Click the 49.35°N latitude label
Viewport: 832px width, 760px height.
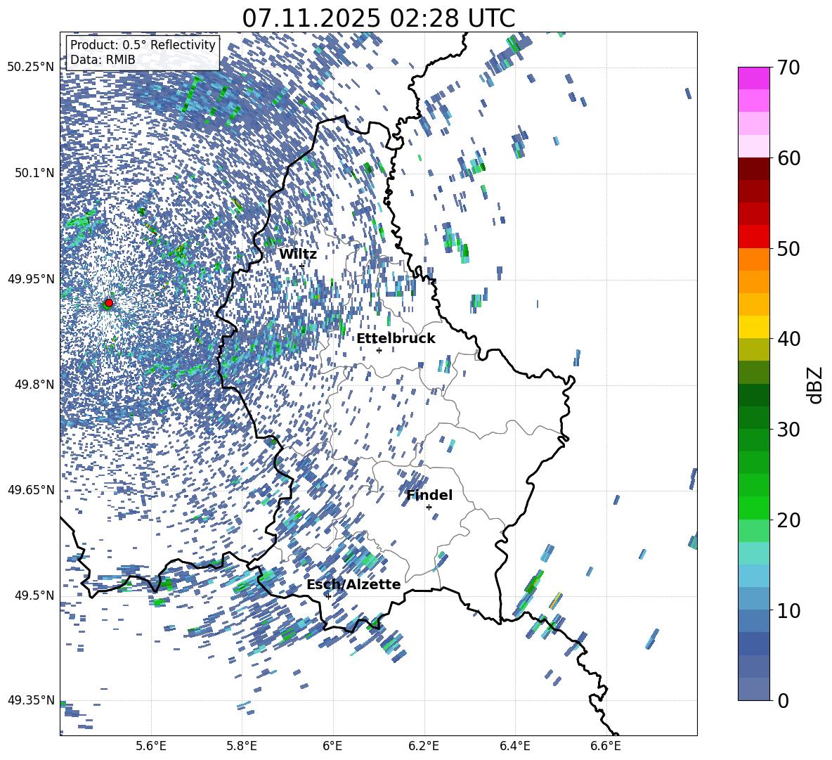[x=31, y=700]
